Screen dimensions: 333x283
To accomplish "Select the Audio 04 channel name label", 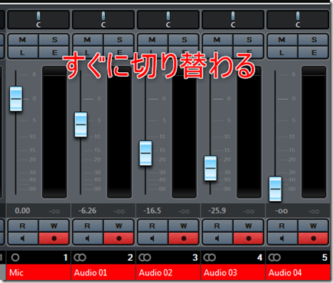I will 298,272.
